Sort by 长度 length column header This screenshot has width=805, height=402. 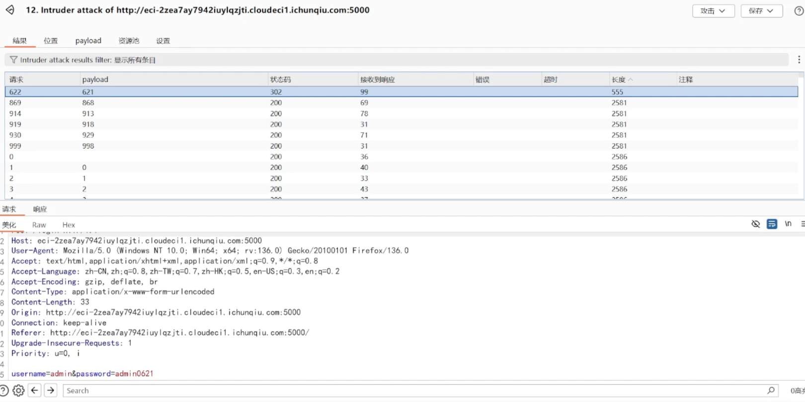click(x=642, y=80)
